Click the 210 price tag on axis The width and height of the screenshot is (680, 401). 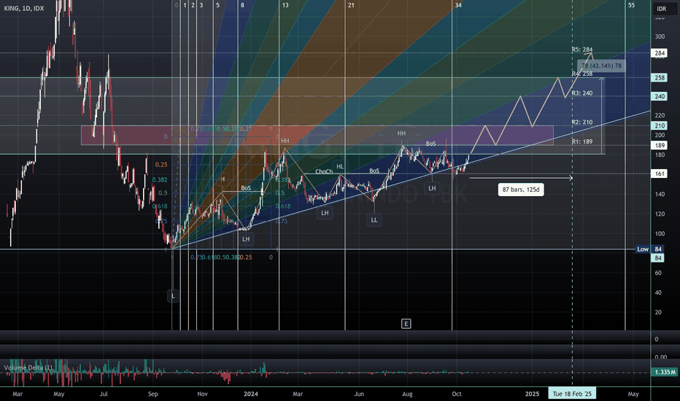[x=660, y=125]
